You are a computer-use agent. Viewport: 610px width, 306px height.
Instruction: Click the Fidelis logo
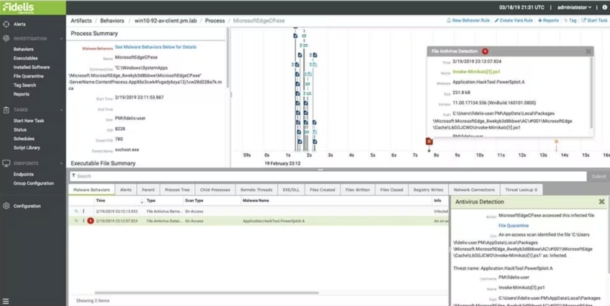(18, 7)
